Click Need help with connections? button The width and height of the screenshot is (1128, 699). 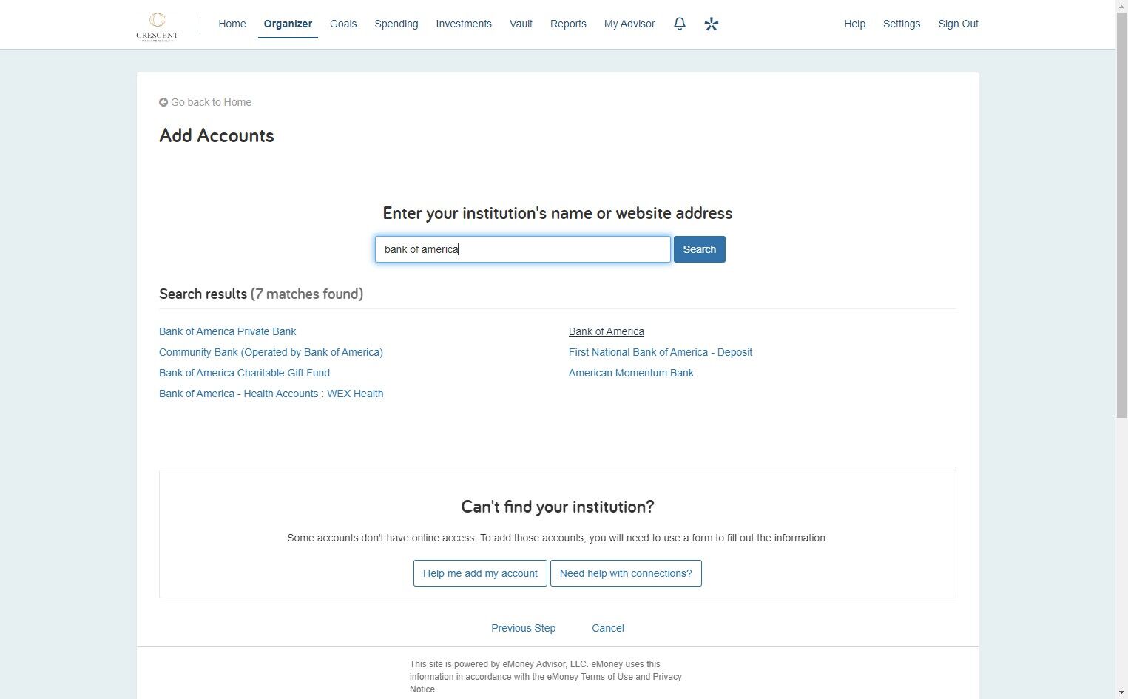point(626,573)
